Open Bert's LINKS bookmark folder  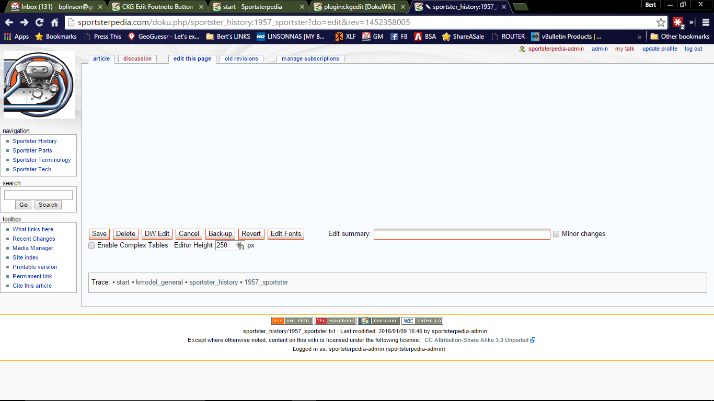pyautogui.click(x=228, y=37)
